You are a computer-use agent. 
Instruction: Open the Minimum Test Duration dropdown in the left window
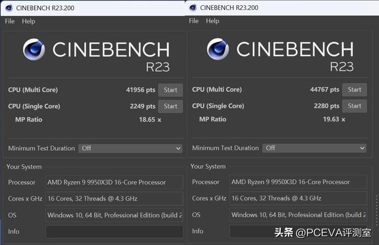(130, 149)
